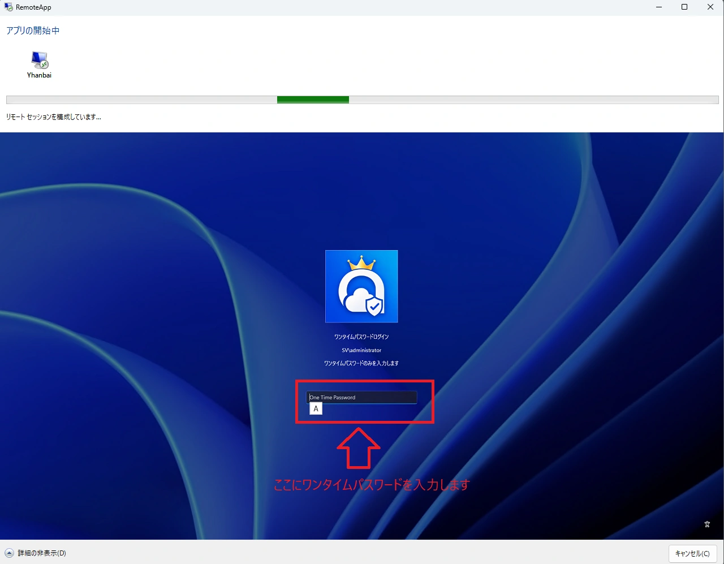724x564 pixels.
Task: Click the crowned cloud shield login logo
Action: click(x=361, y=286)
